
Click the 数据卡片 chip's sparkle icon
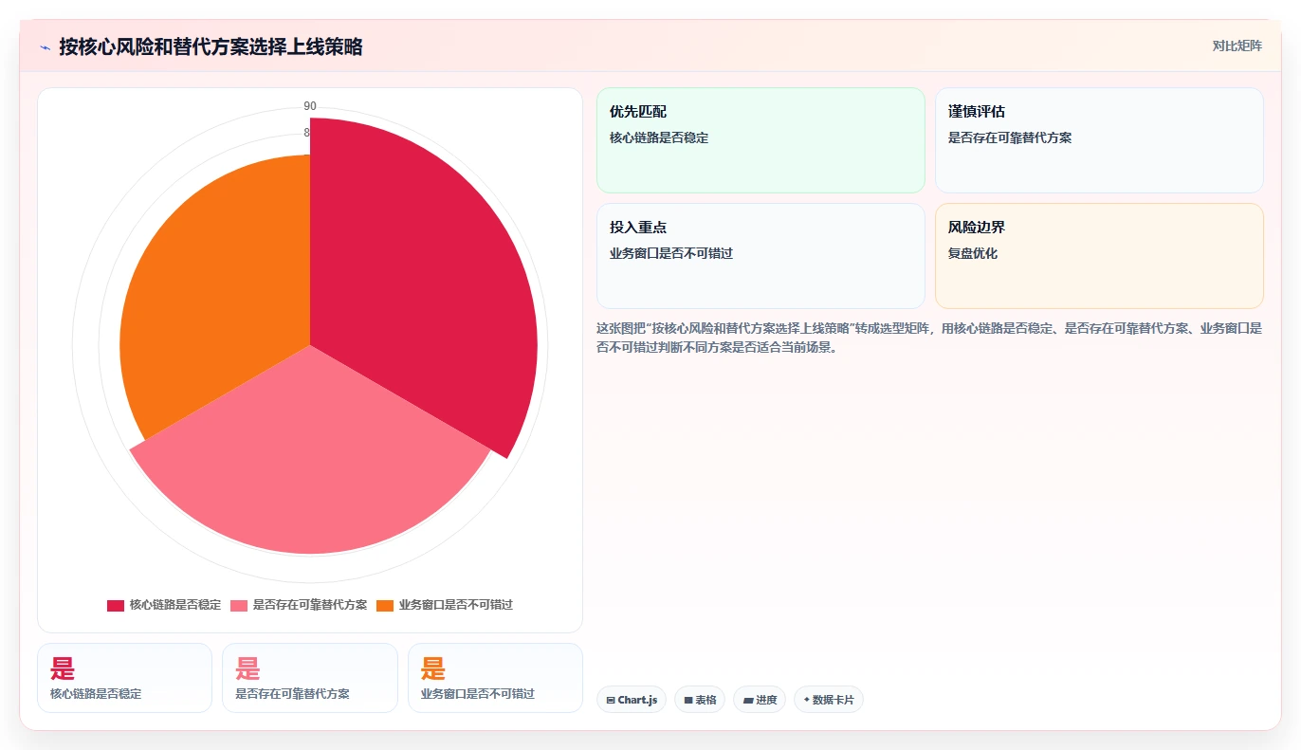tap(806, 700)
